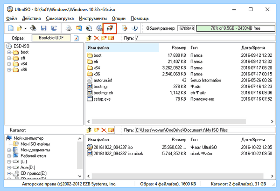Open an image file with Open icon

coord(19,28)
